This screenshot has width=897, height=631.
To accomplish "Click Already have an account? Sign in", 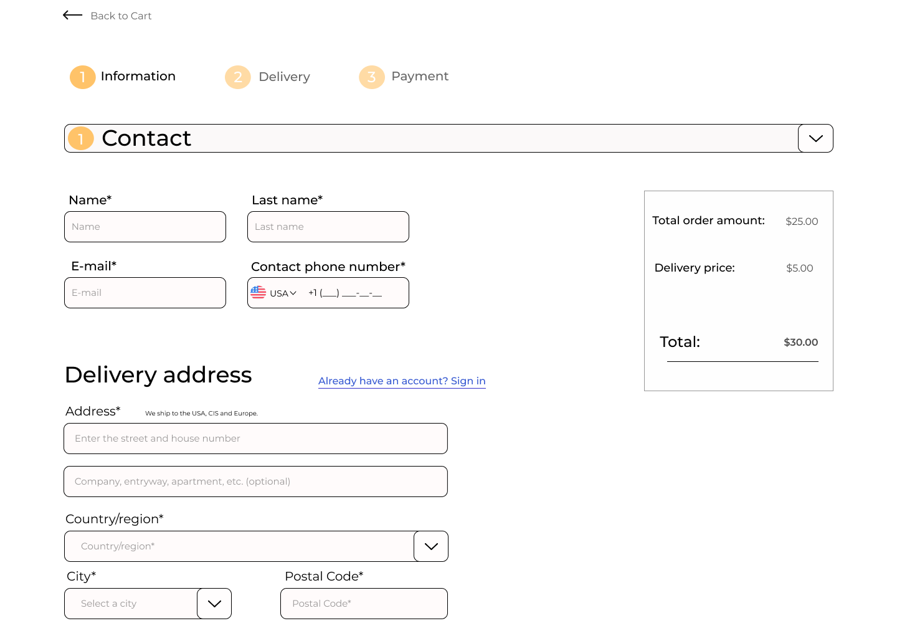I will (402, 381).
